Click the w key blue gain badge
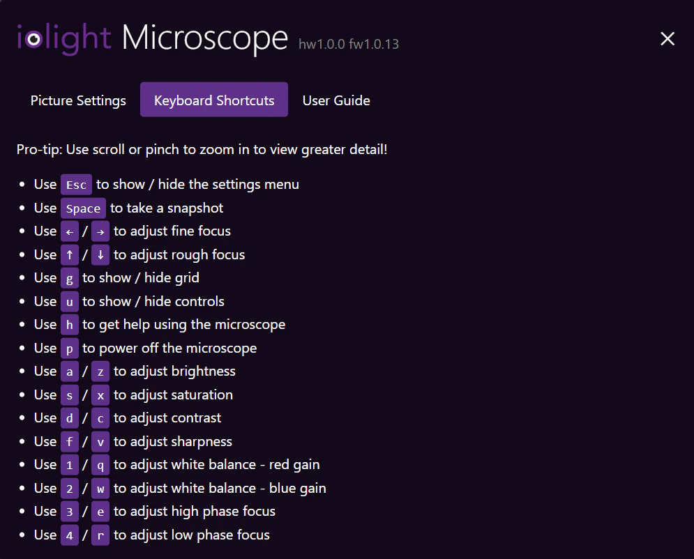The height and width of the screenshot is (559, 694). click(x=100, y=488)
